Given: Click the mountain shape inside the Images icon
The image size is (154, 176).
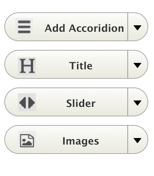Looking at the screenshot, I should coord(27,143).
